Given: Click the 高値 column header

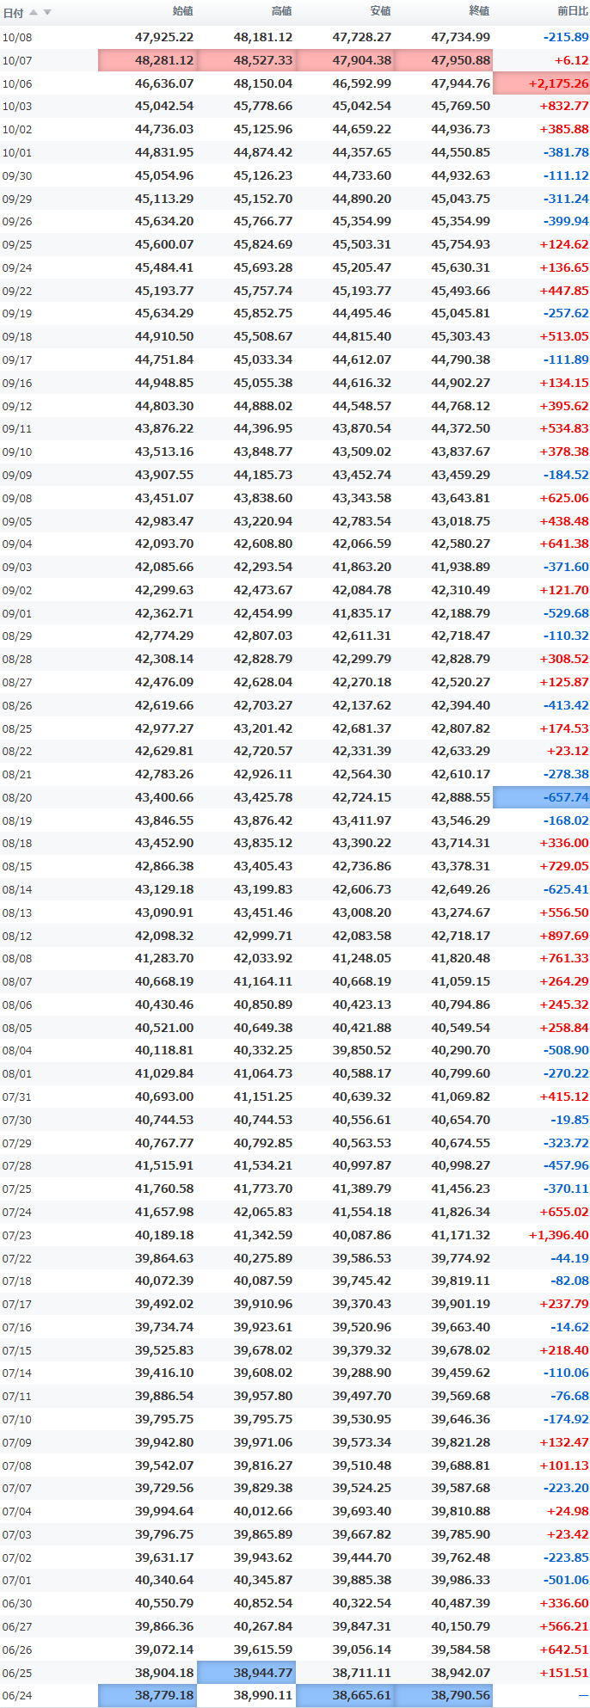Looking at the screenshot, I should point(281,11).
